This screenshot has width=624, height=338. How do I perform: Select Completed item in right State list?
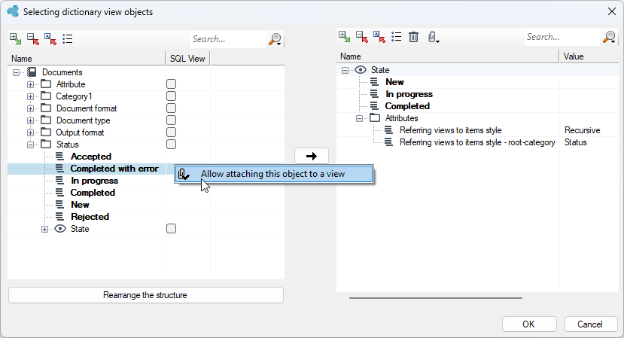tap(407, 106)
